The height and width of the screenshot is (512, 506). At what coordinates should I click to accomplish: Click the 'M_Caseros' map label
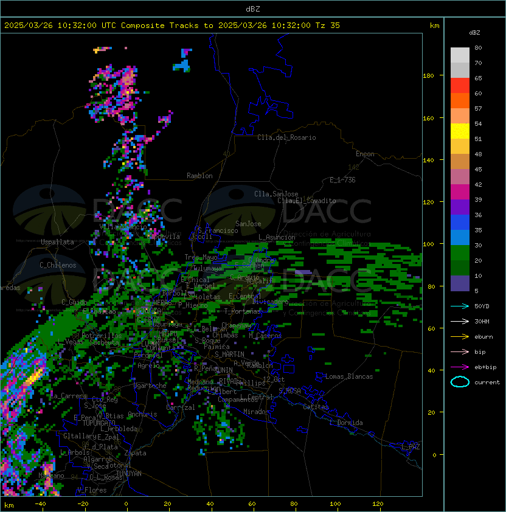click(265, 336)
